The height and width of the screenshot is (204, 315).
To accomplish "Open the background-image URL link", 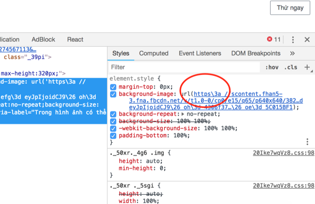I will coord(216,101).
